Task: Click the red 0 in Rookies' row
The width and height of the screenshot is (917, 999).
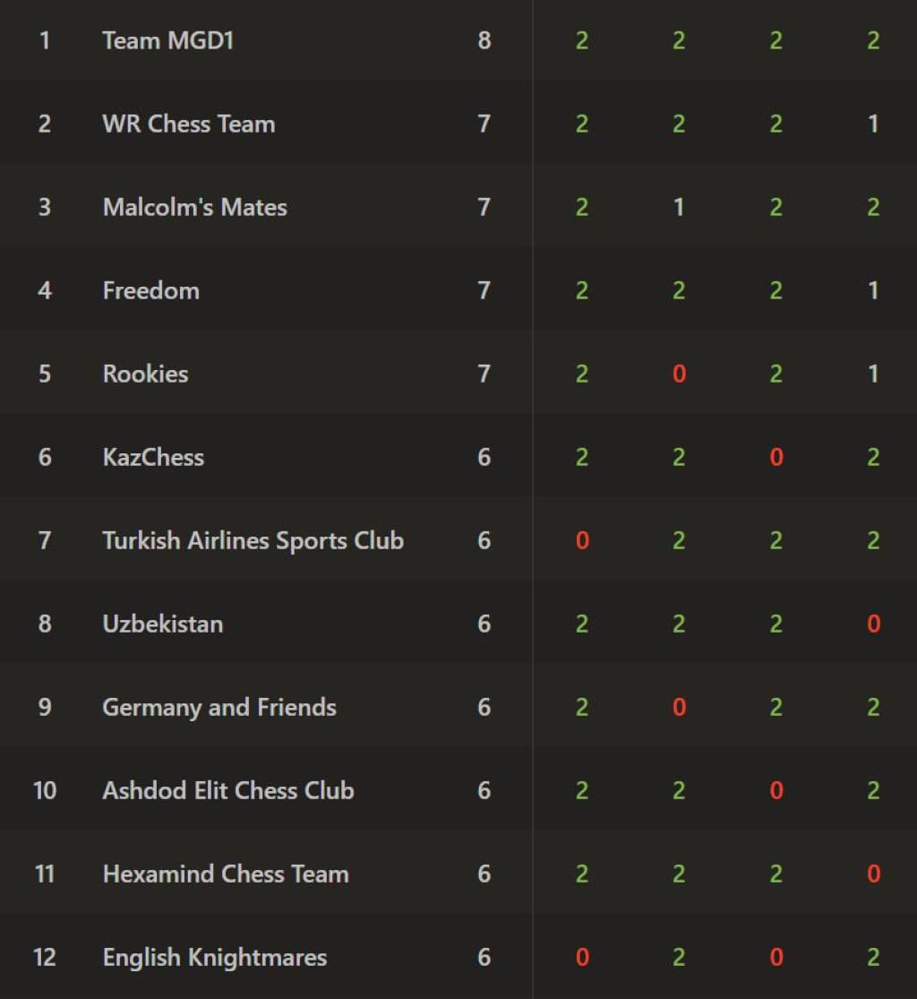Action: pyautogui.click(x=679, y=374)
